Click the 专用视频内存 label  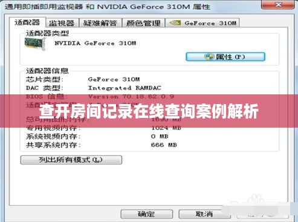coord(53,128)
